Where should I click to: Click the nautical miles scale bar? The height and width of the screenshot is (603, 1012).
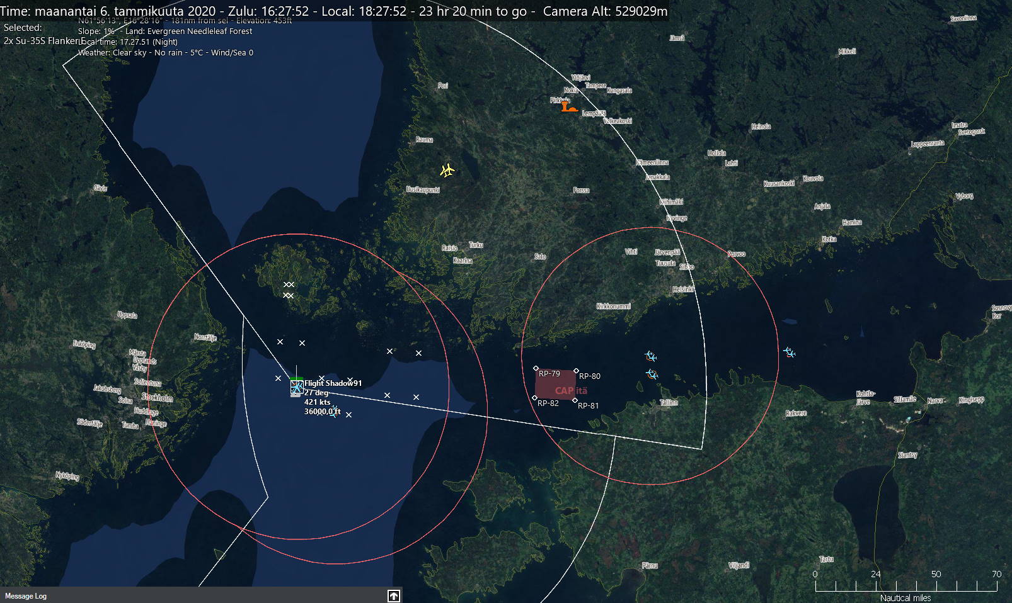(x=906, y=586)
